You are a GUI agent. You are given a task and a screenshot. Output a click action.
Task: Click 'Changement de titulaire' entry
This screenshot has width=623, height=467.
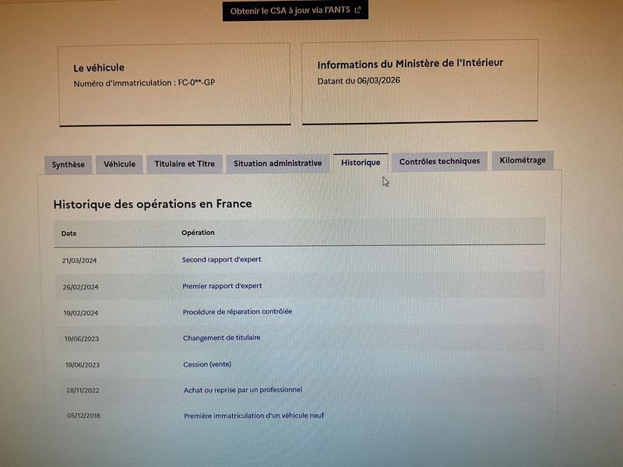[x=221, y=338]
